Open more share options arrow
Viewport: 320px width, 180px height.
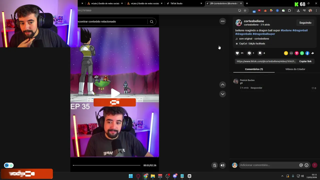[x=312, y=53]
